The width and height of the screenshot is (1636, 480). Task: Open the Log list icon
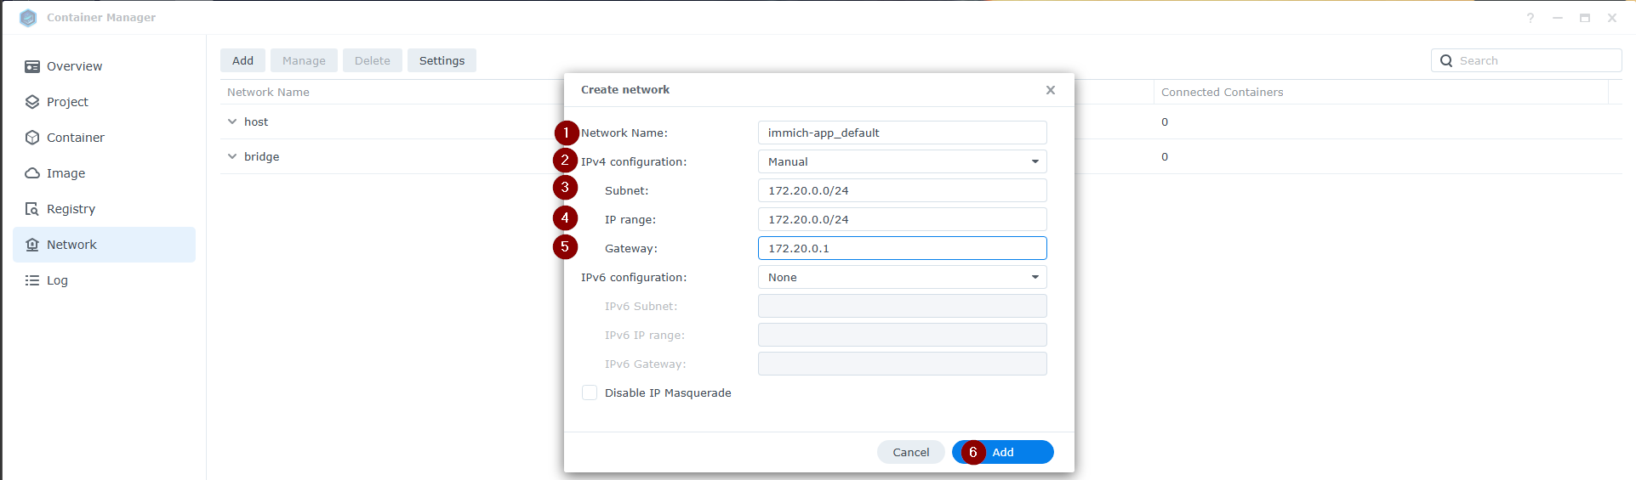(x=32, y=280)
